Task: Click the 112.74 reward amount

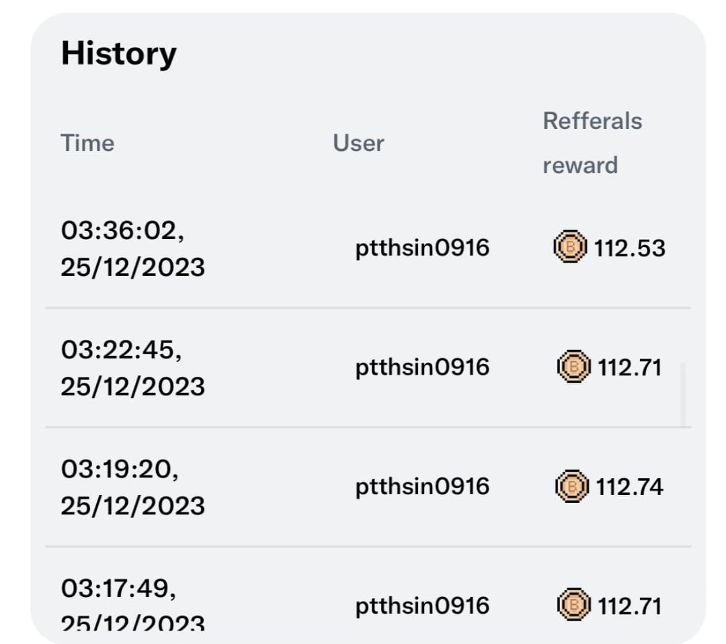Action: [630, 487]
